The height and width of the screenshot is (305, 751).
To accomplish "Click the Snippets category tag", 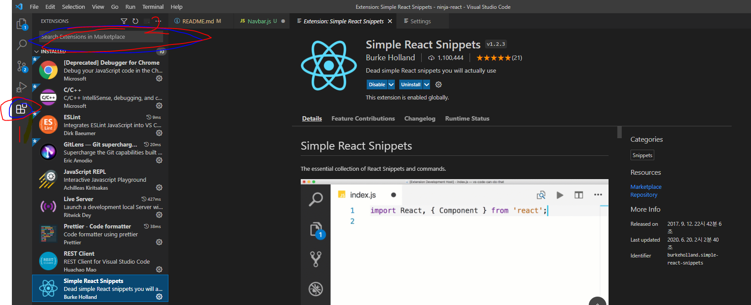I will (642, 155).
